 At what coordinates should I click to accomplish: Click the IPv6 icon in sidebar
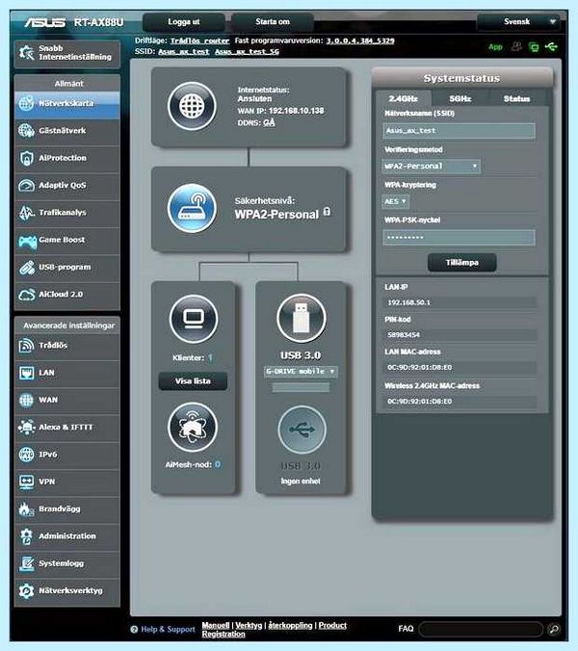click(26, 455)
